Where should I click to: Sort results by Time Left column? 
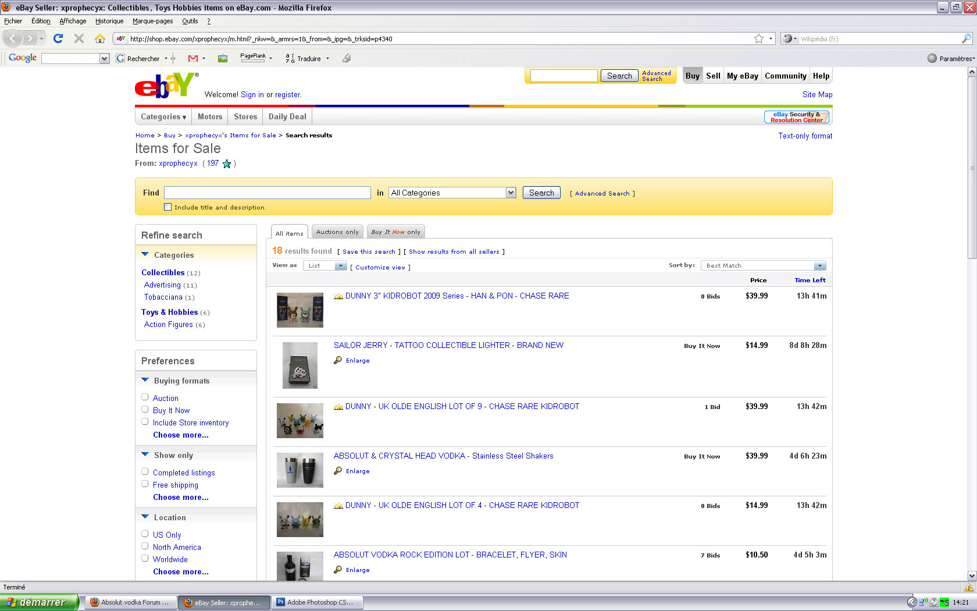click(810, 280)
